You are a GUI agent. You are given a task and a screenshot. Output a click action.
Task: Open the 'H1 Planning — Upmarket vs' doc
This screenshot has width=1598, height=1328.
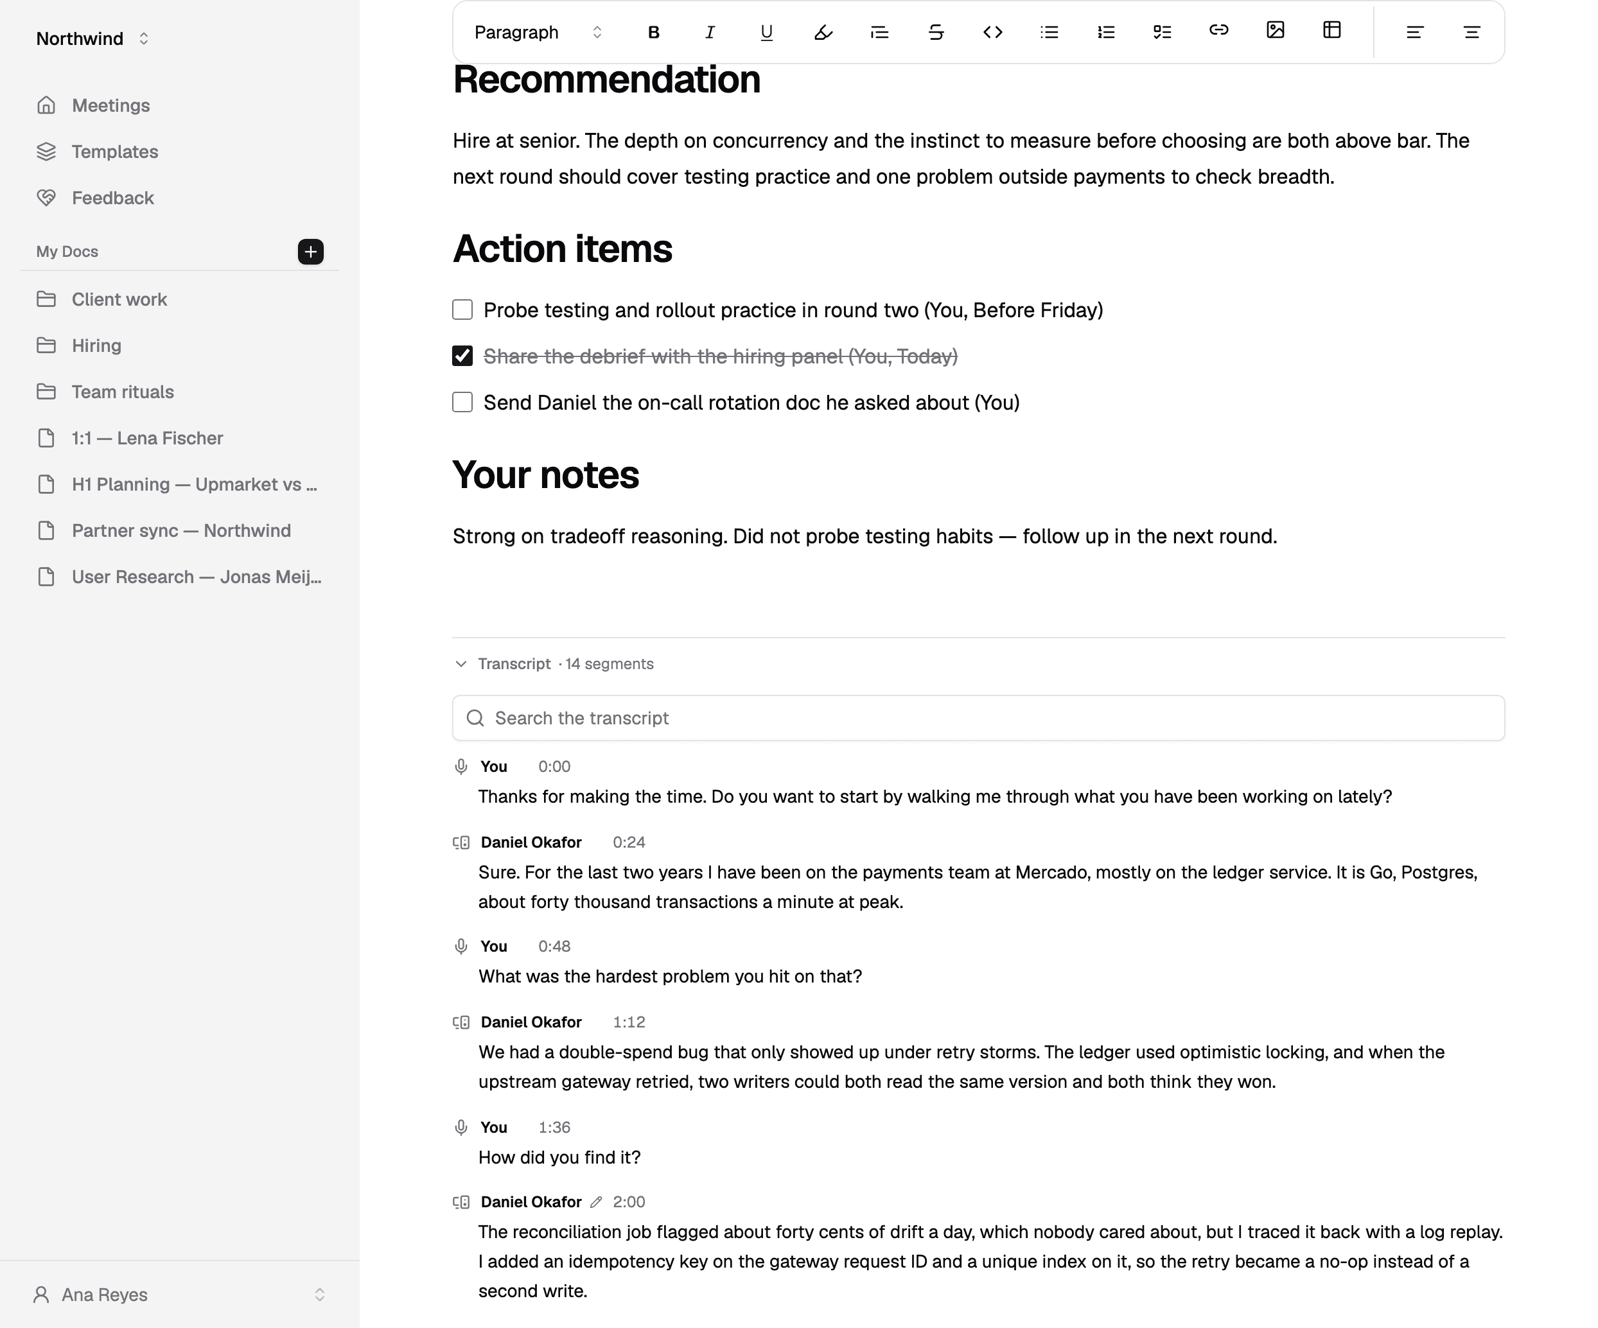point(180,485)
